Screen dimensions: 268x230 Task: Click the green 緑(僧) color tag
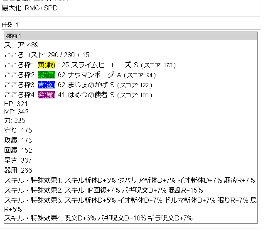pos(47,75)
